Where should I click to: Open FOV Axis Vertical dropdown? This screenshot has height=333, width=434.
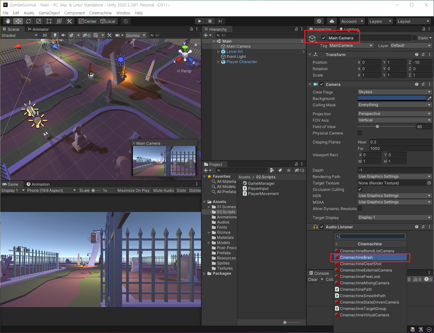[x=395, y=120]
